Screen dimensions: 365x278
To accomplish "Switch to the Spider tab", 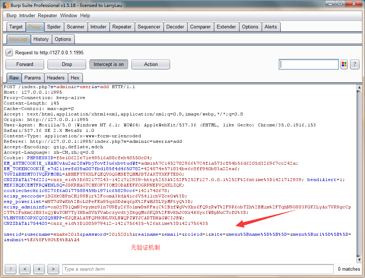I will point(54,27).
